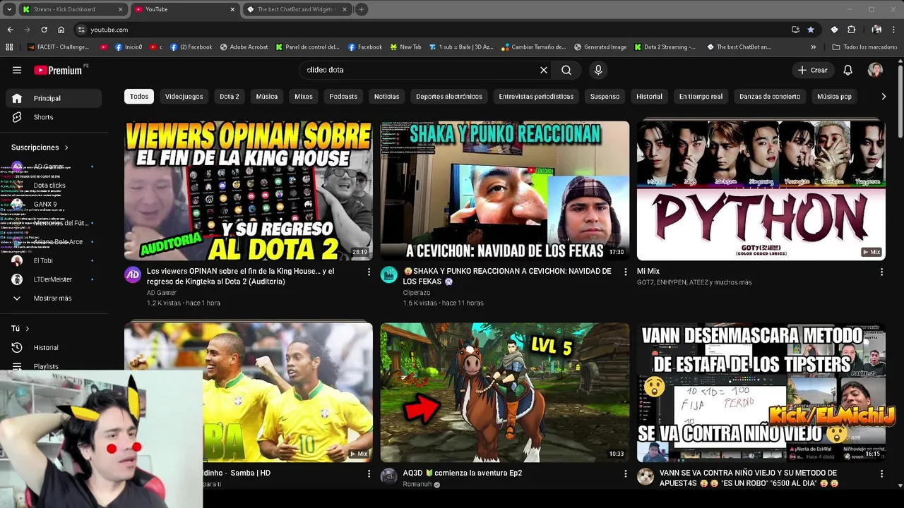The image size is (904, 508).
Task: Open the account avatar menu
Action: 876,70
